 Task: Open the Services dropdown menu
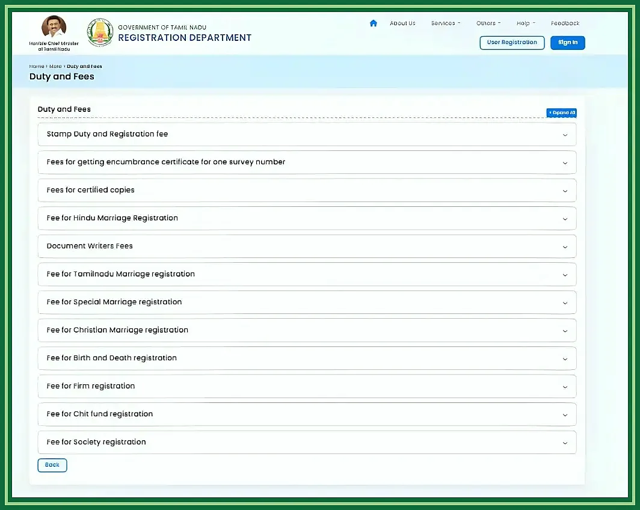coord(446,23)
